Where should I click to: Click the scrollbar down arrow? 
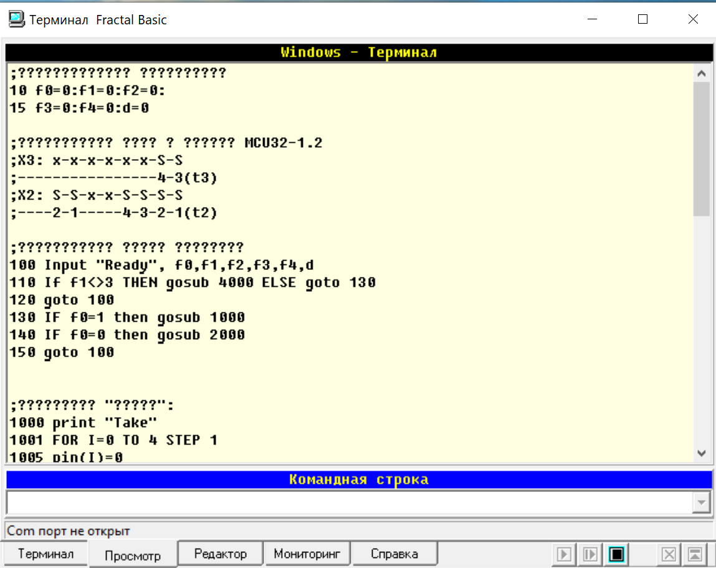702,453
